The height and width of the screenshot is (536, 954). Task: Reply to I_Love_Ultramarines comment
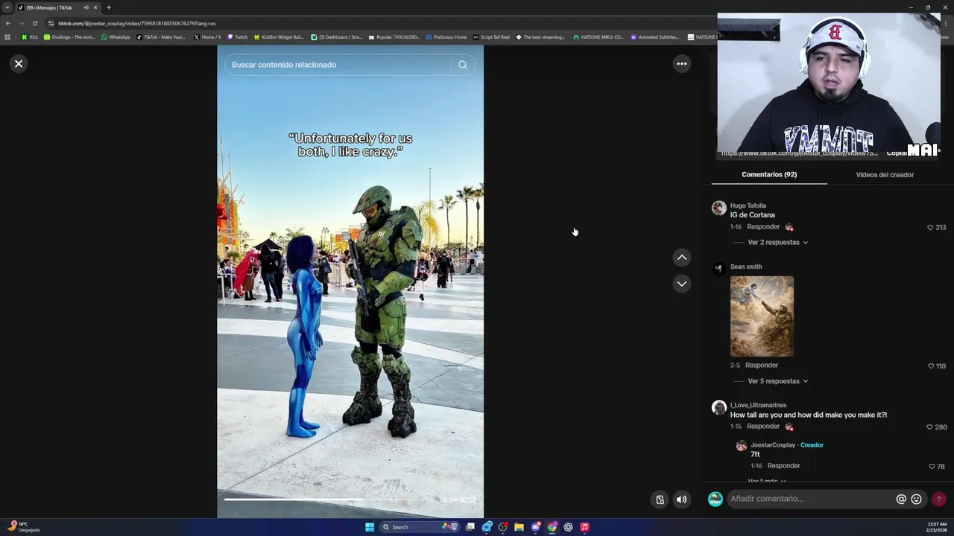coord(762,427)
